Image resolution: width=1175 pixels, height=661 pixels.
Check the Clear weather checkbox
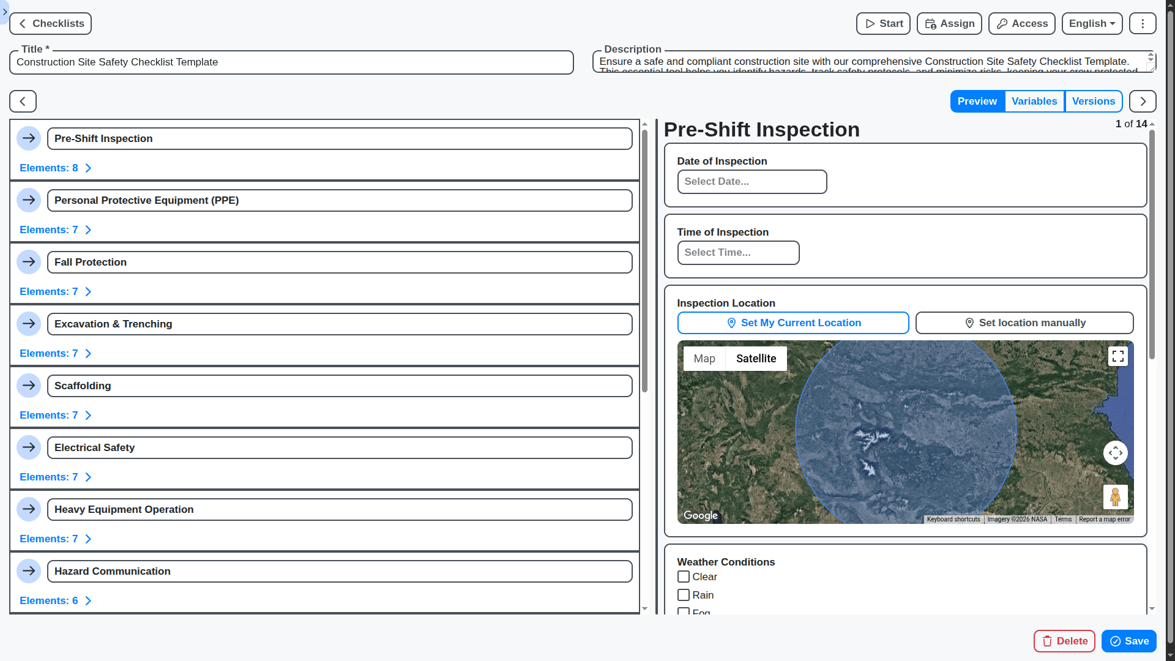(684, 577)
